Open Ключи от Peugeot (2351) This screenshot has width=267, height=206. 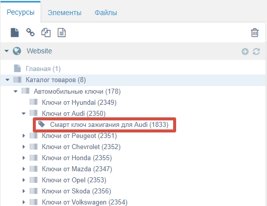pyautogui.click(x=79, y=136)
